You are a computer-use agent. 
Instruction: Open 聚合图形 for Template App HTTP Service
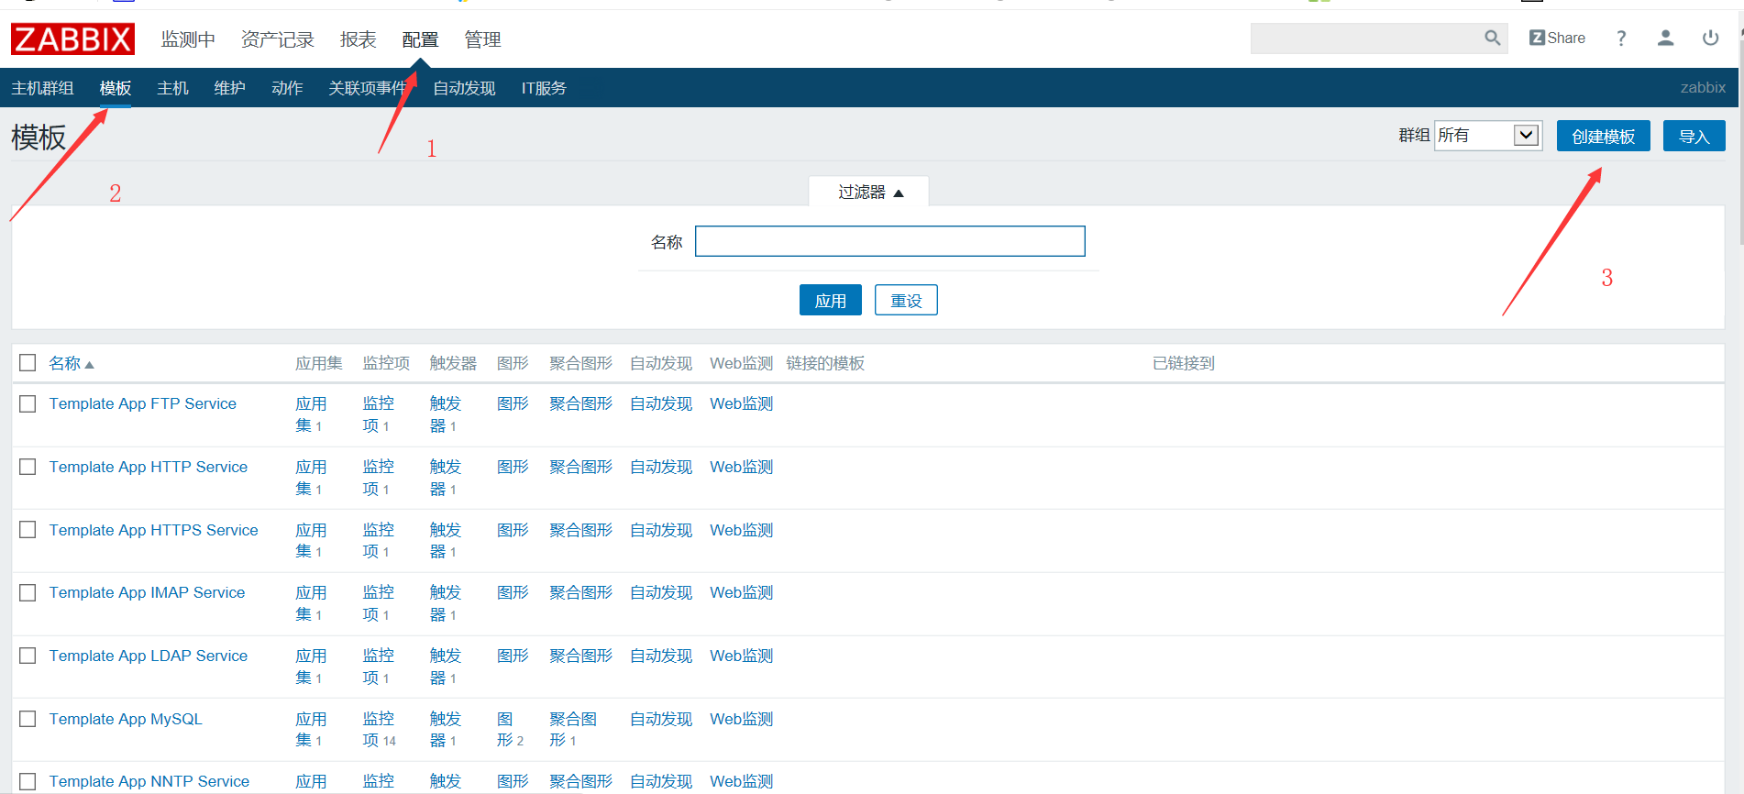tap(580, 467)
